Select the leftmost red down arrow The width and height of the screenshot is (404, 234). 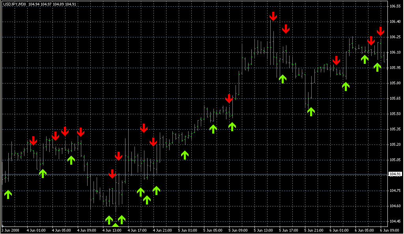[33, 141]
